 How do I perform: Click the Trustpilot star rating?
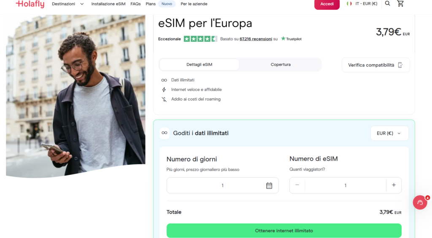coord(200,39)
